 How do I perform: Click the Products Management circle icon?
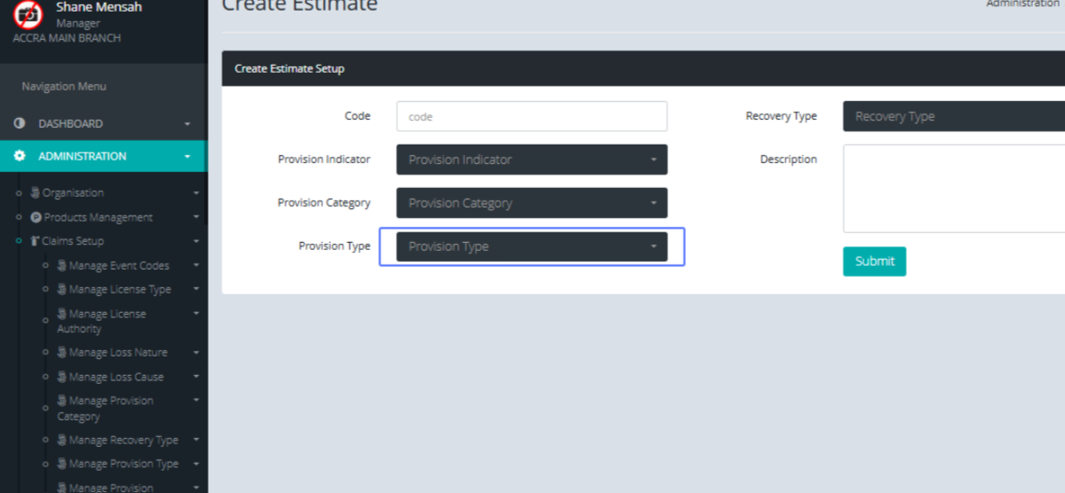pyautogui.click(x=35, y=217)
